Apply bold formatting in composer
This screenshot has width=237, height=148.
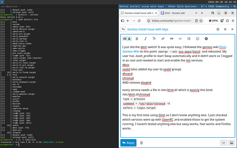pyautogui.click(x=137, y=39)
